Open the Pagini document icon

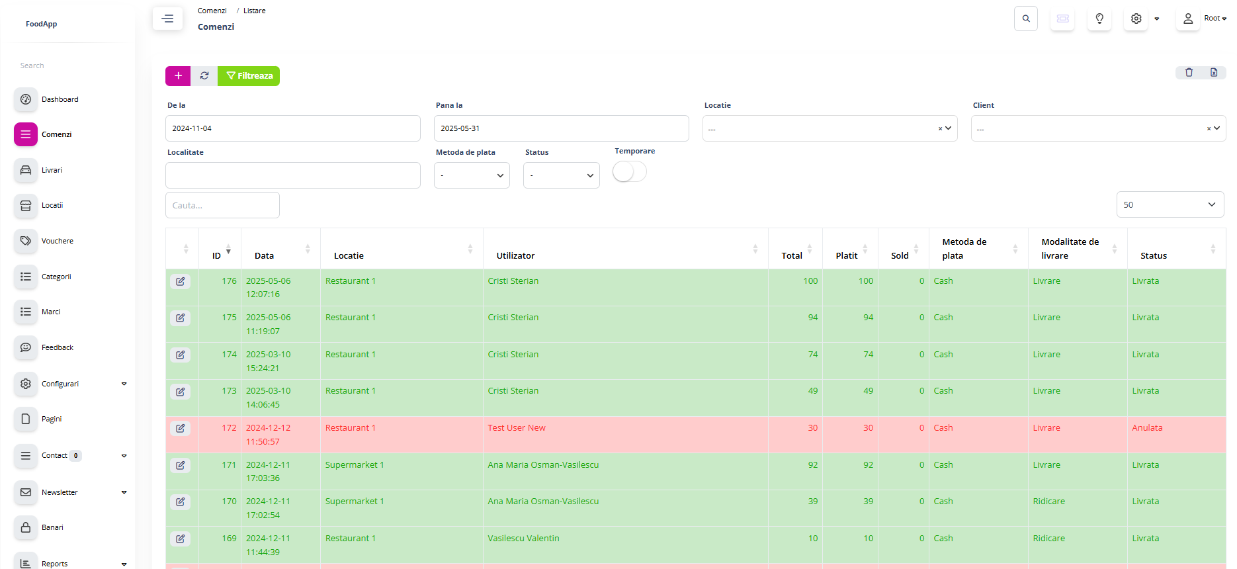pyautogui.click(x=26, y=419)
